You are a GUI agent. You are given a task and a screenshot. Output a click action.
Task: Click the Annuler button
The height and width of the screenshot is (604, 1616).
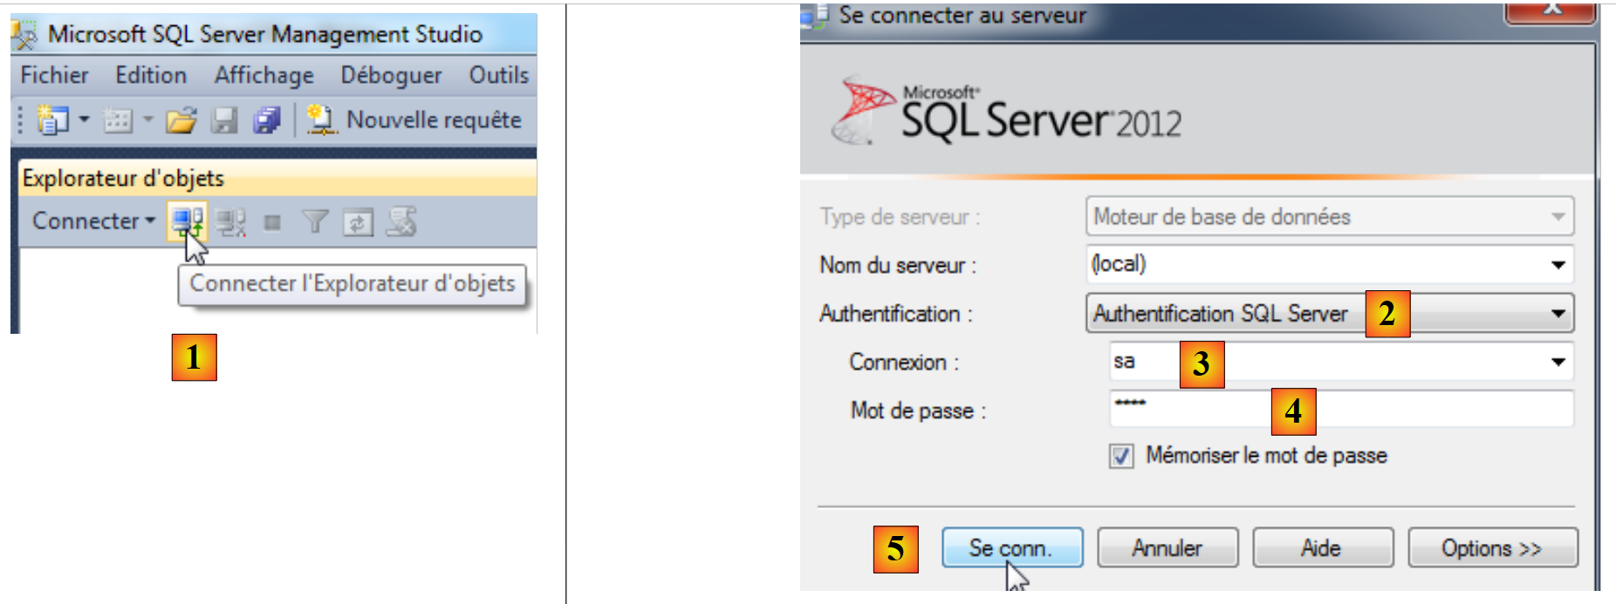[1167, 548]
